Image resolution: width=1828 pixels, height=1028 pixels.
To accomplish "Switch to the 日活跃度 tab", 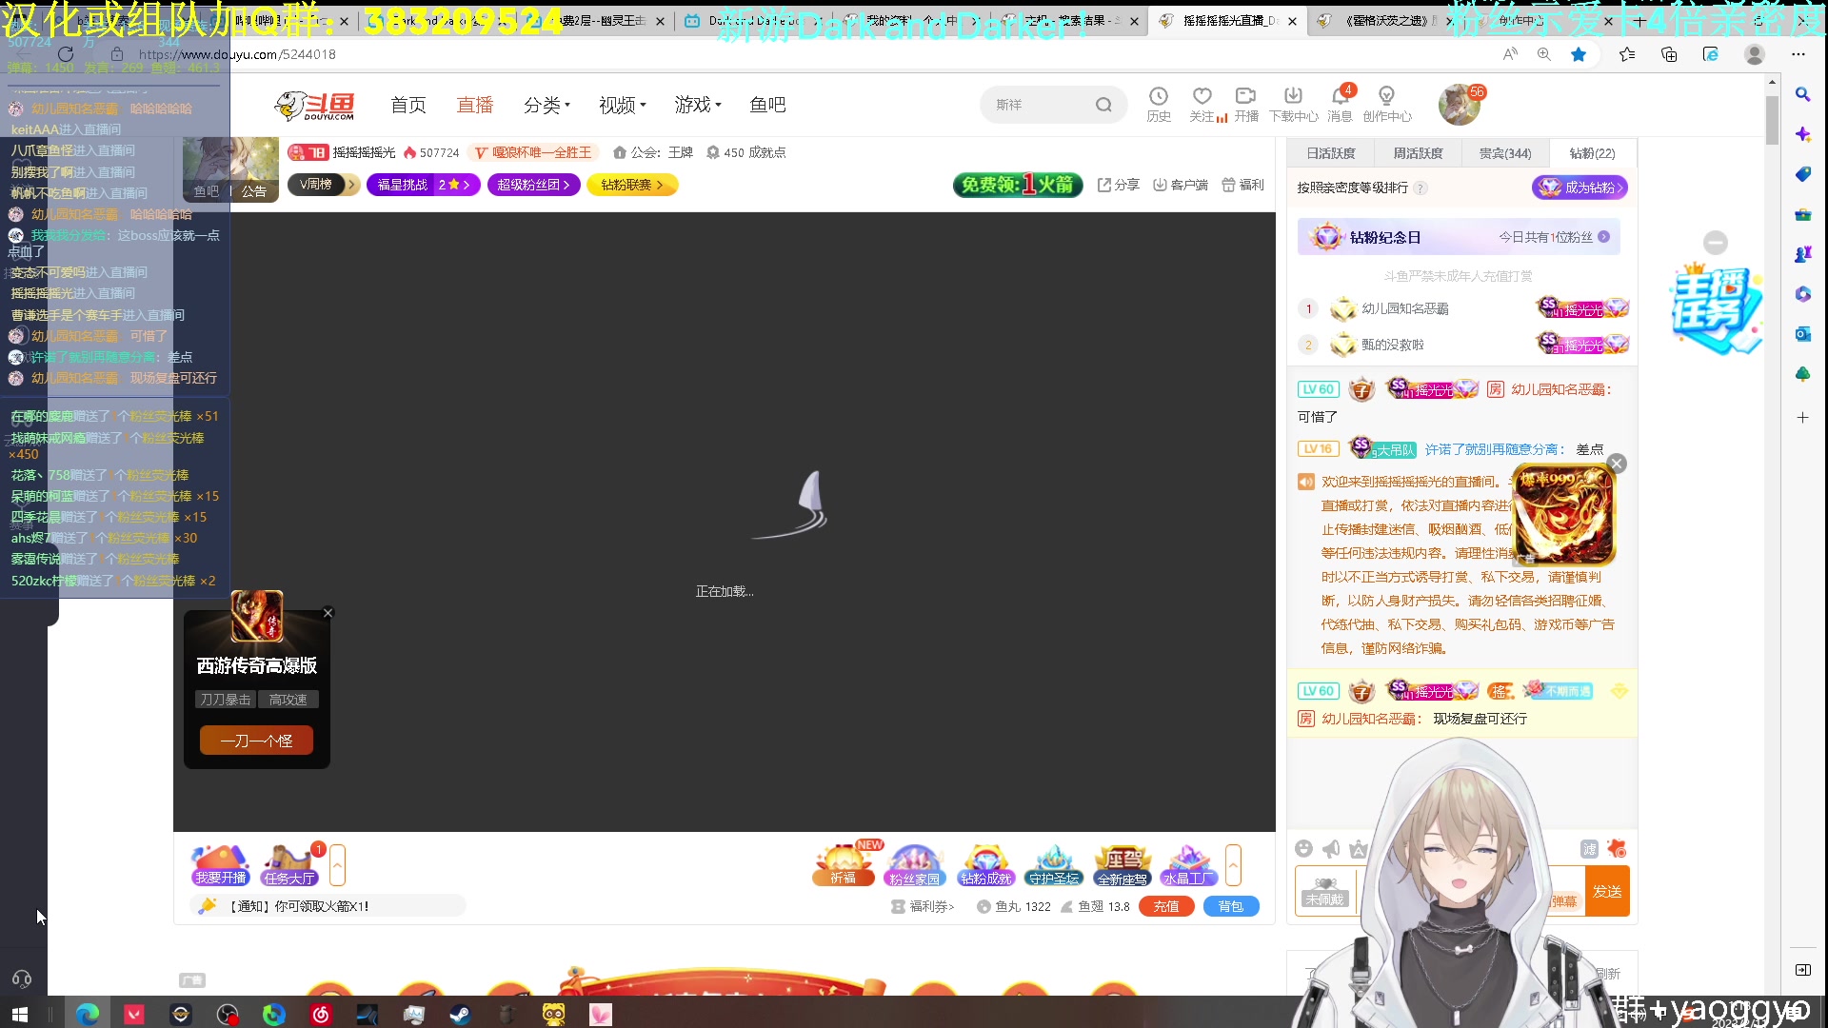I will [x=1331, y=153].
